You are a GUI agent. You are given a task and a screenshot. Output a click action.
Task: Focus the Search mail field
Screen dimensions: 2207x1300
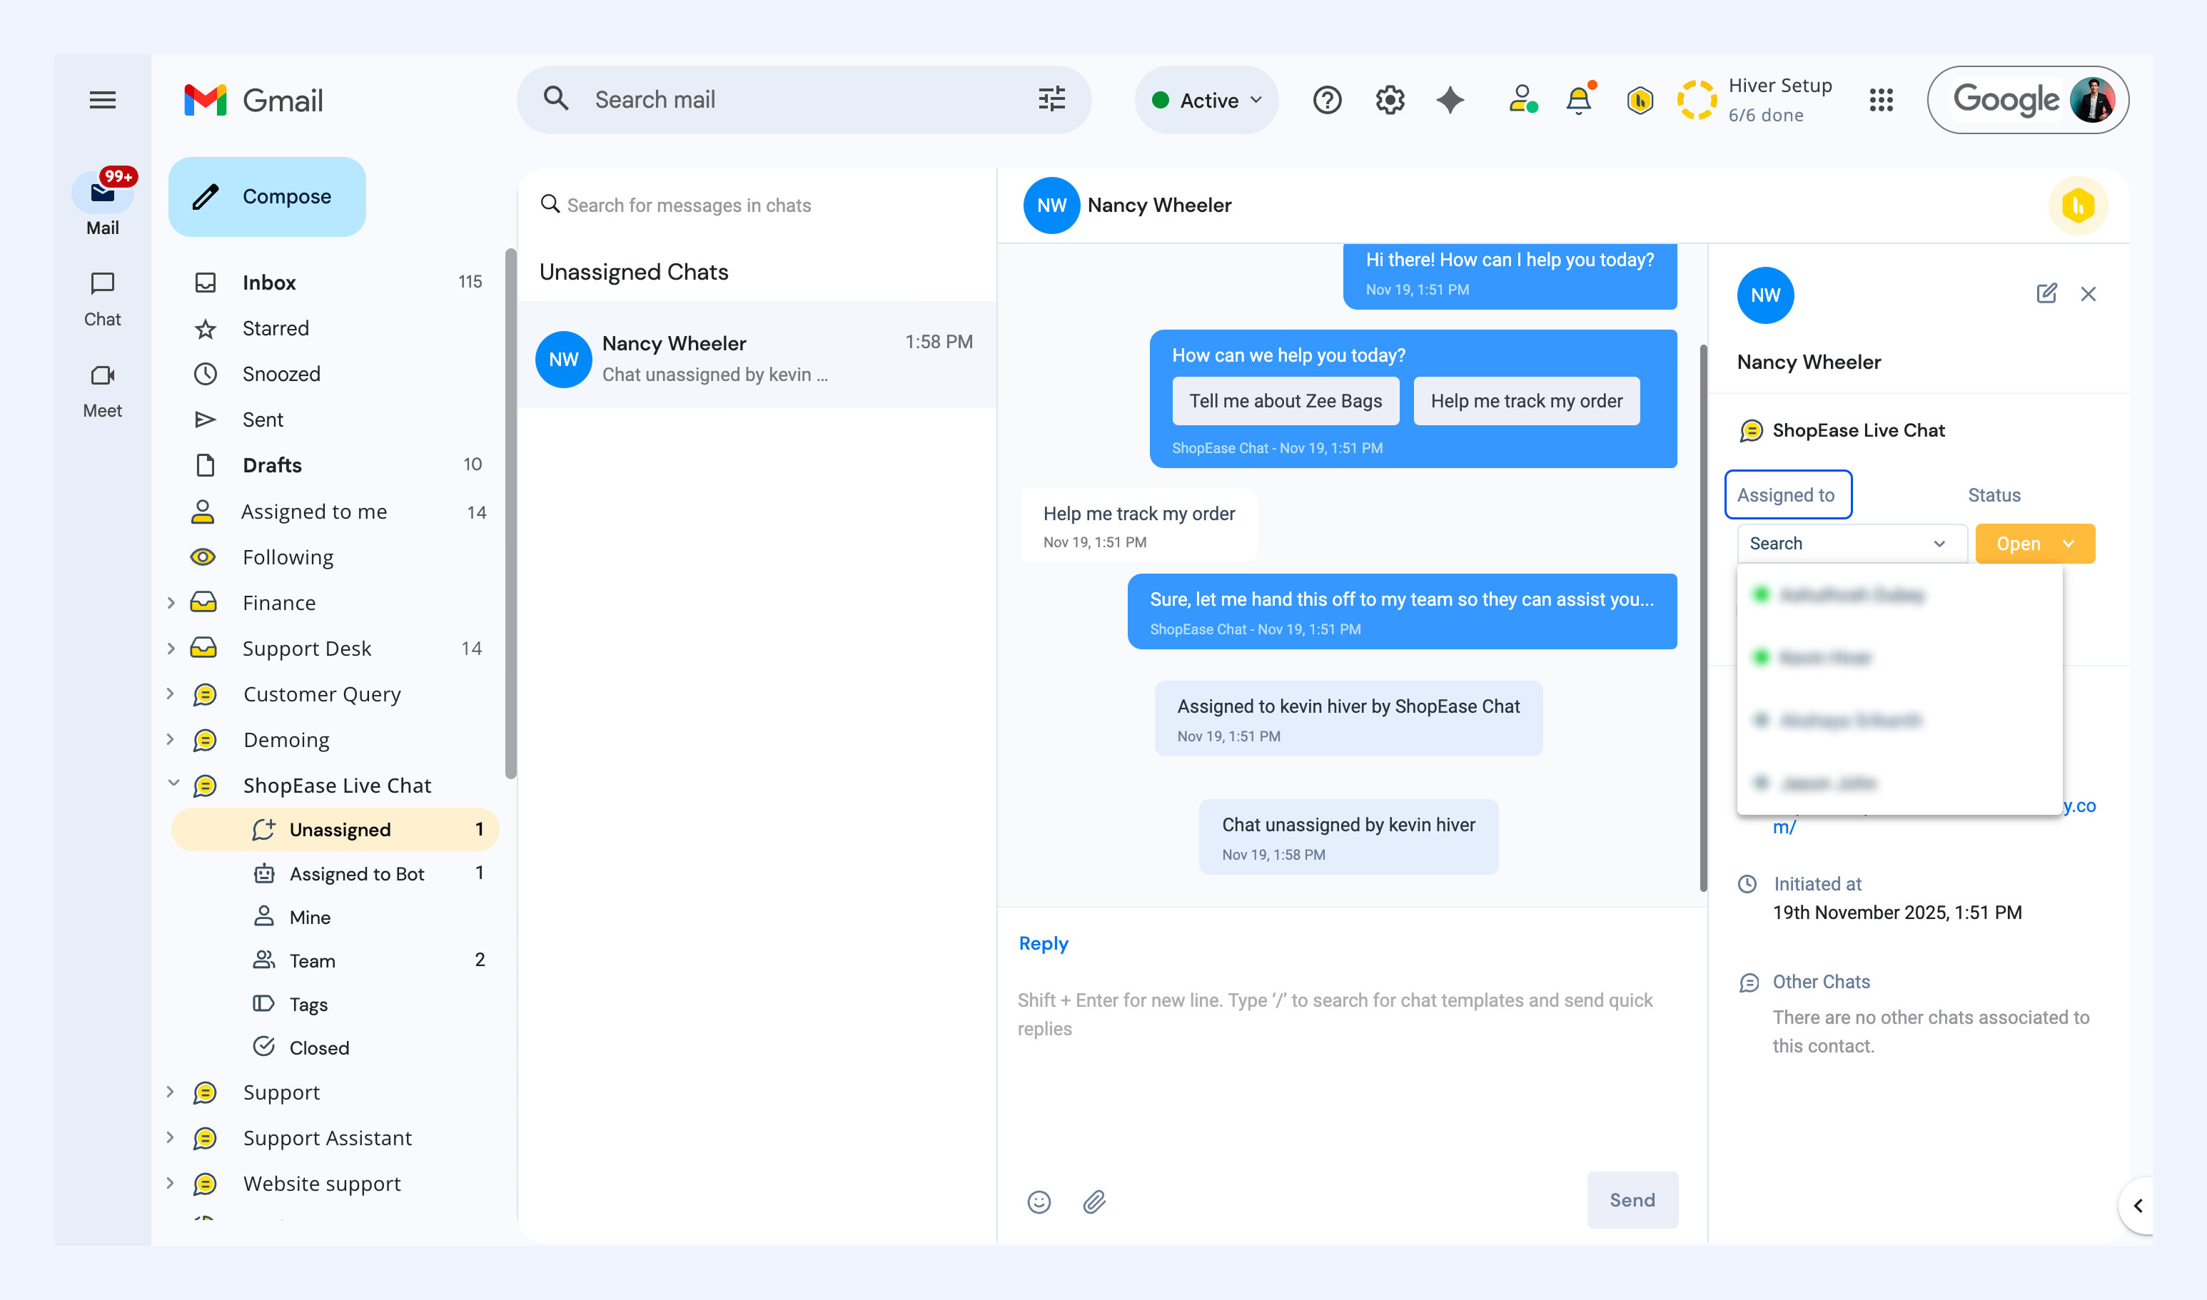[804, 100]
